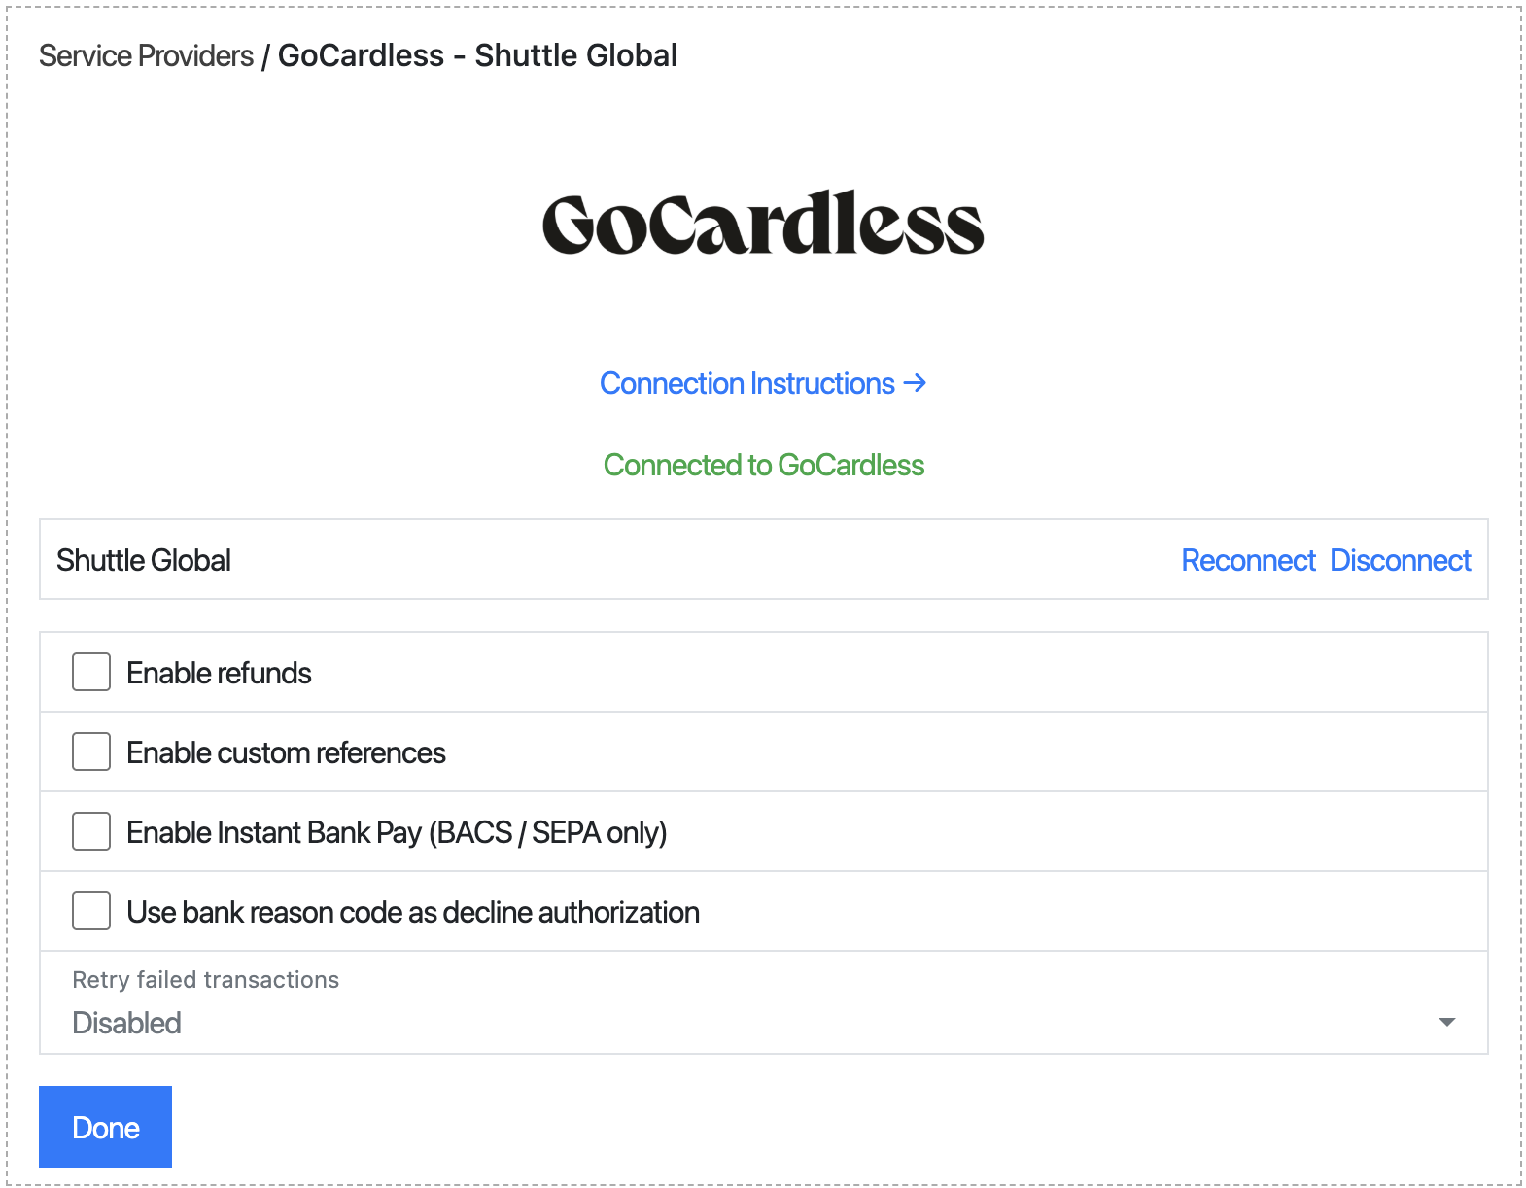1526x1188 pixels.
Task: Click the arrow beside Connection Instructions
Action: (x=915, y=383)
